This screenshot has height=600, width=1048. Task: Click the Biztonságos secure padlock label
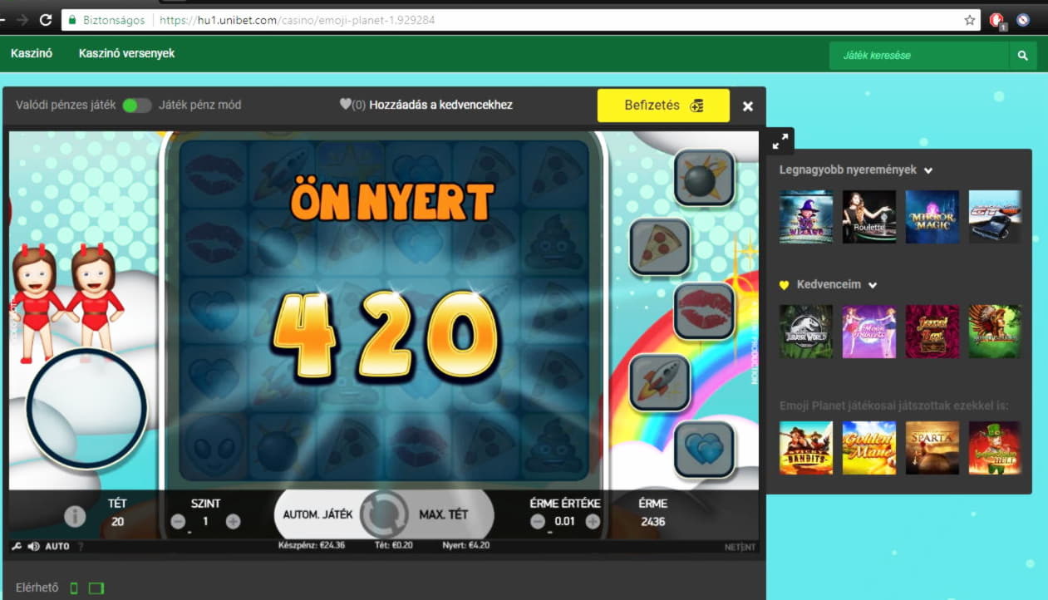106,20
